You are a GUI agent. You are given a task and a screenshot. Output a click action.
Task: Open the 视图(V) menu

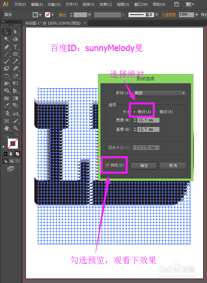(x=123, y=4)
